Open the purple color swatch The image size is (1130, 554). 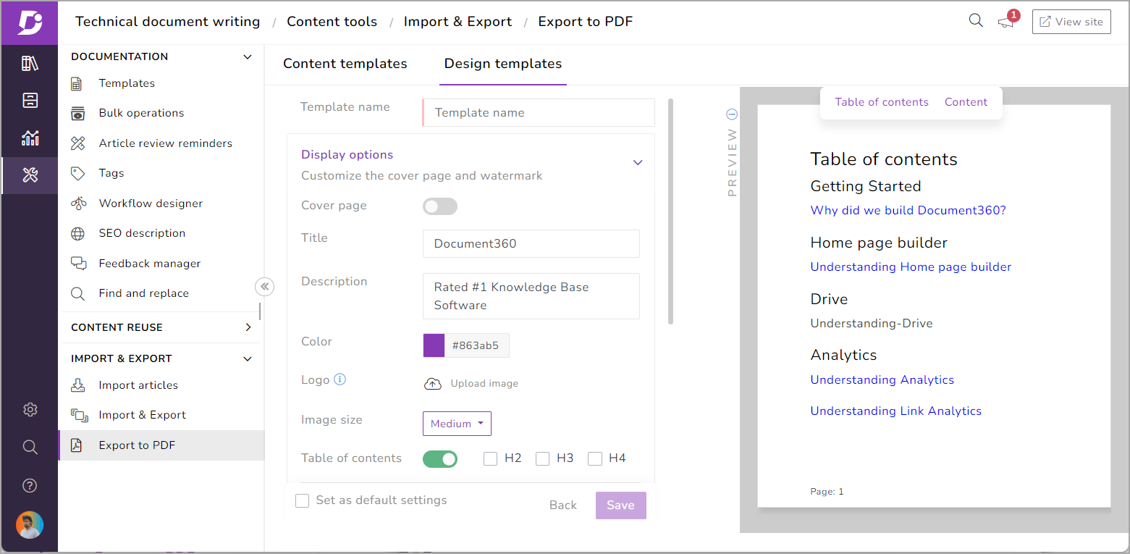pos(434,345)
